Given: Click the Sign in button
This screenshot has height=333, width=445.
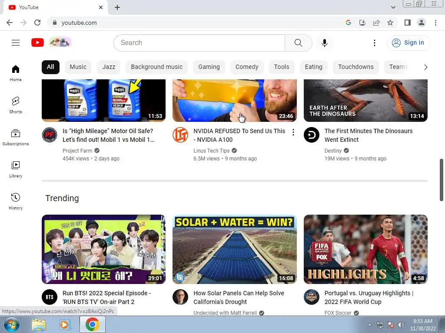Looking at the screenshot, I should [x=408, y=43].
